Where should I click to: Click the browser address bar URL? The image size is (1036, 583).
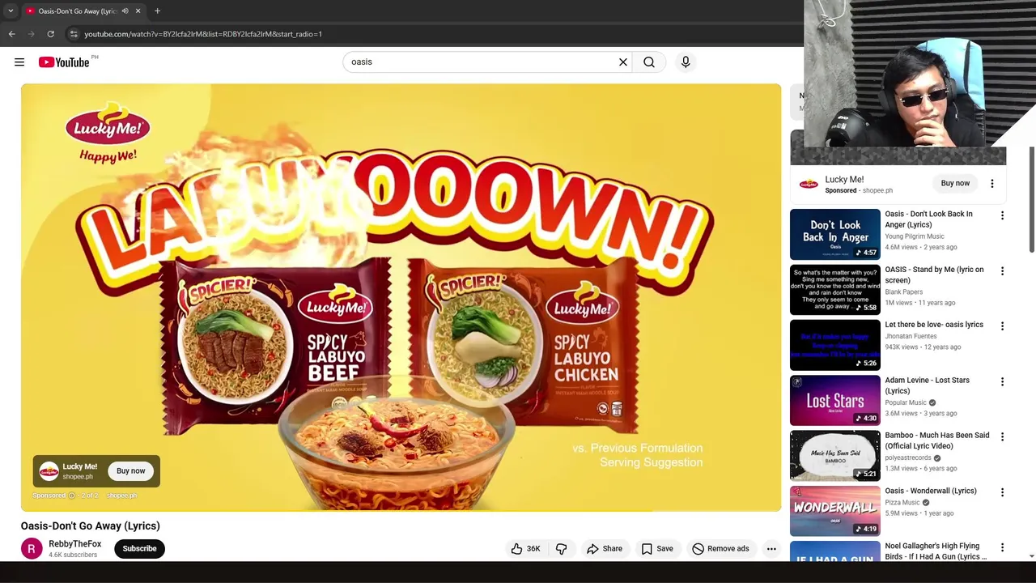pos(203,34)
